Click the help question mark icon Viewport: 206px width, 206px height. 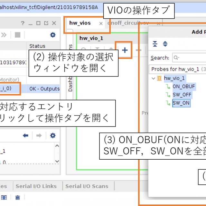tap(23, 23)
